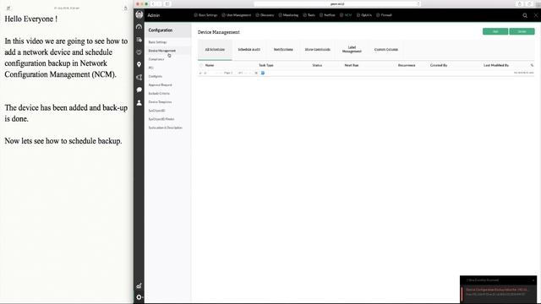Click the rocket icon above the gear
Viewport: 541px width, 304px height.
[139, 285]
